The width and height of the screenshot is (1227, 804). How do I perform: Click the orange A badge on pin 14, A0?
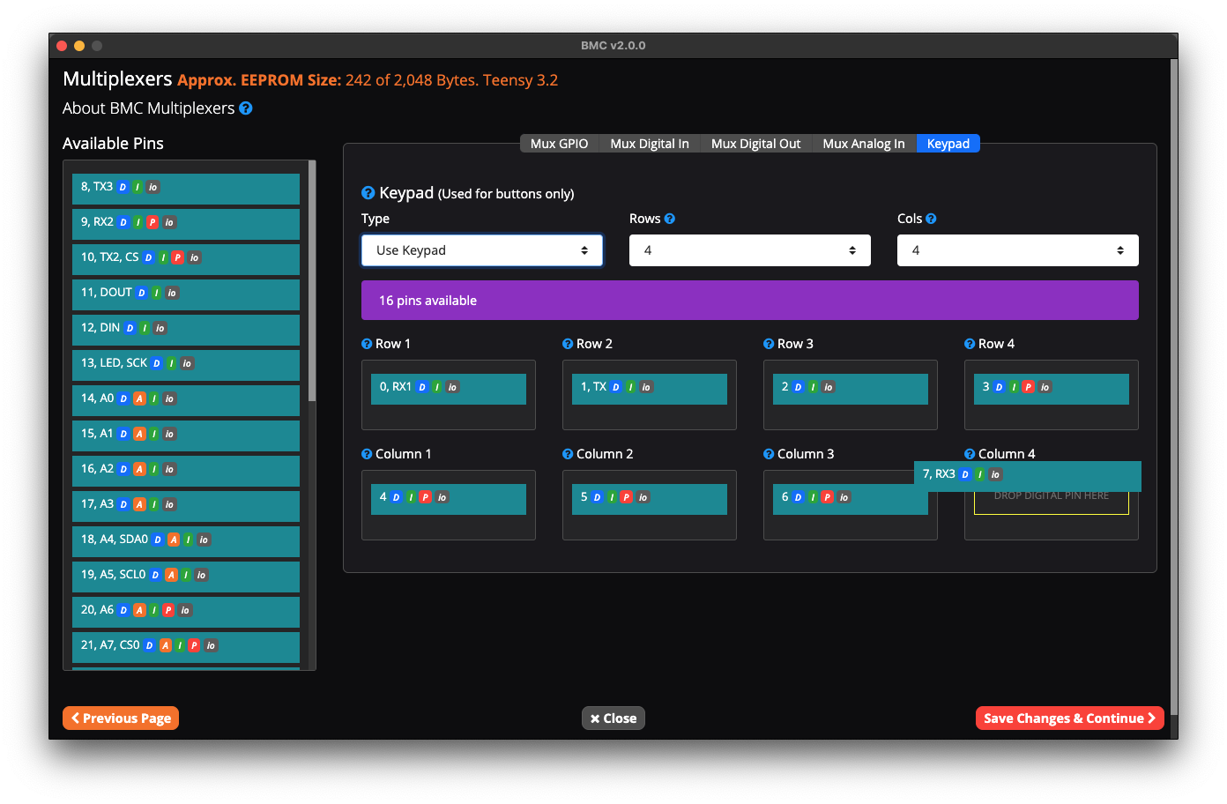139,398
